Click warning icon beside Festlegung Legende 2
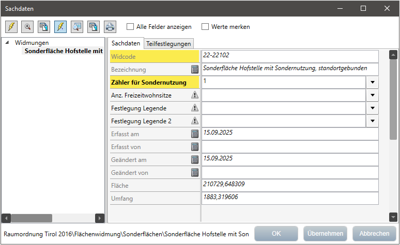The width and height of the screenshot is (400, 245). point(195,121)
